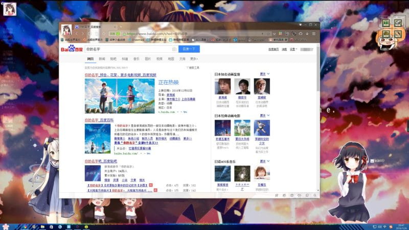Click the 宫崎骏 portrait thumbnail
The width and height of the screenshot is (409, 230).
coord(262,86)
